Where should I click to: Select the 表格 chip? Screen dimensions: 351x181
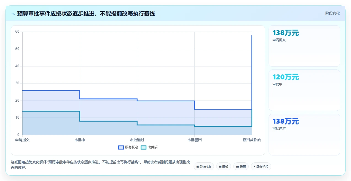(x=224, y=166)
